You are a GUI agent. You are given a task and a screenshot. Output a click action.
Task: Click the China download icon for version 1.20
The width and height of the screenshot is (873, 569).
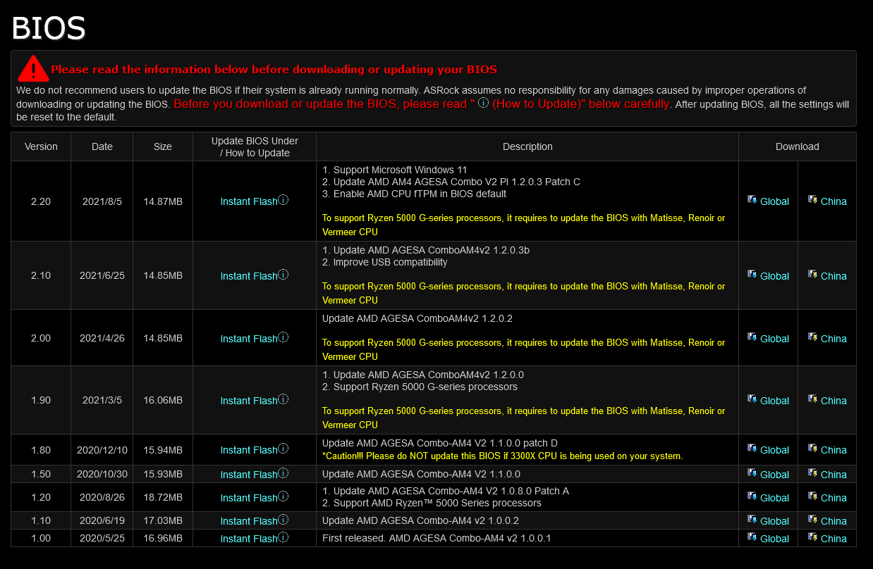[x=813, y=496]
